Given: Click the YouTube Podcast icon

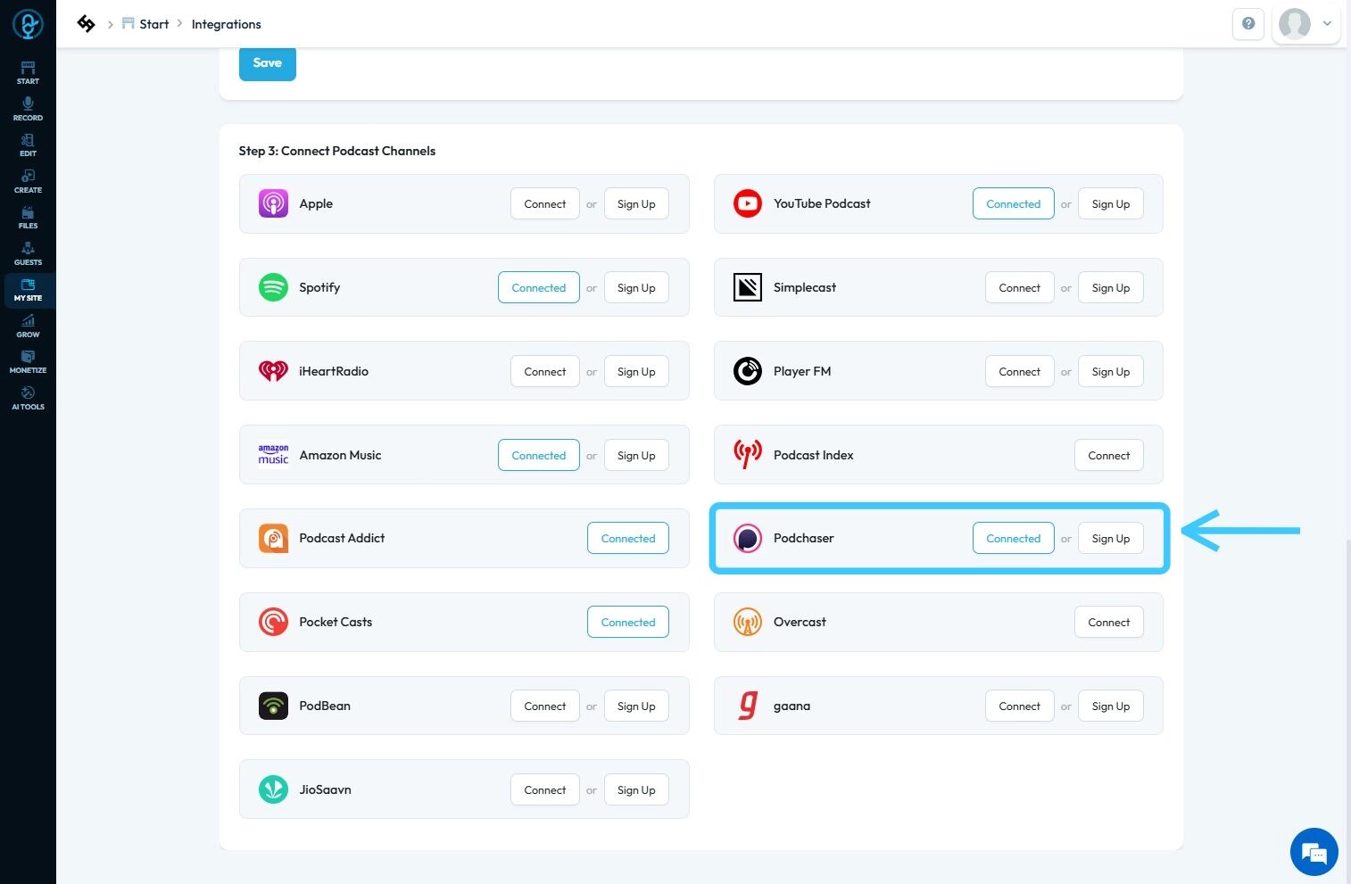Looking at the screenshot, I should point(748,203).
